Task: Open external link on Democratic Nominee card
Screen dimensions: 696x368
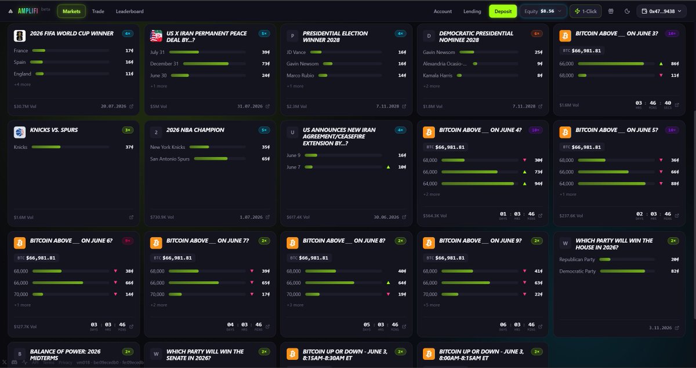Action: click(541, 107)
